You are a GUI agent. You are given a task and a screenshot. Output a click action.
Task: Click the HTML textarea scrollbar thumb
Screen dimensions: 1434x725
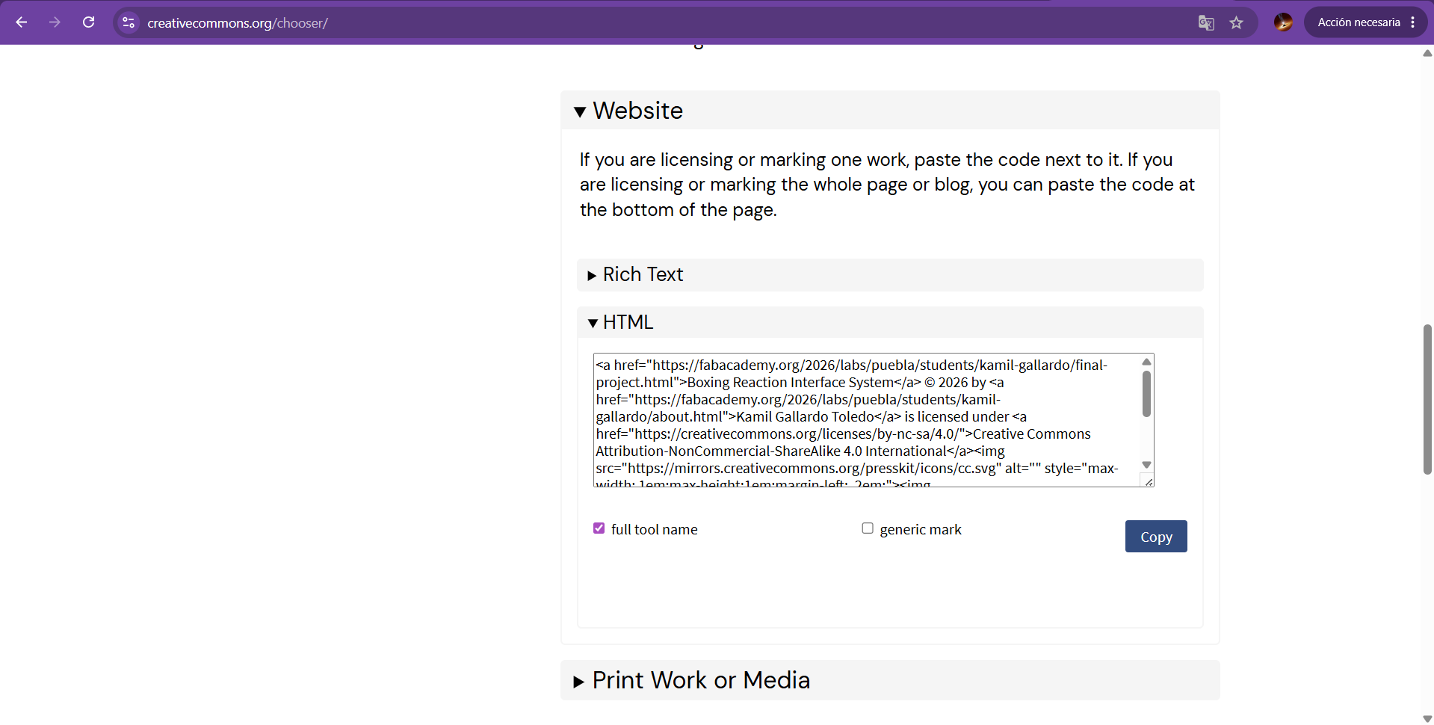[x=1146, y=394]
